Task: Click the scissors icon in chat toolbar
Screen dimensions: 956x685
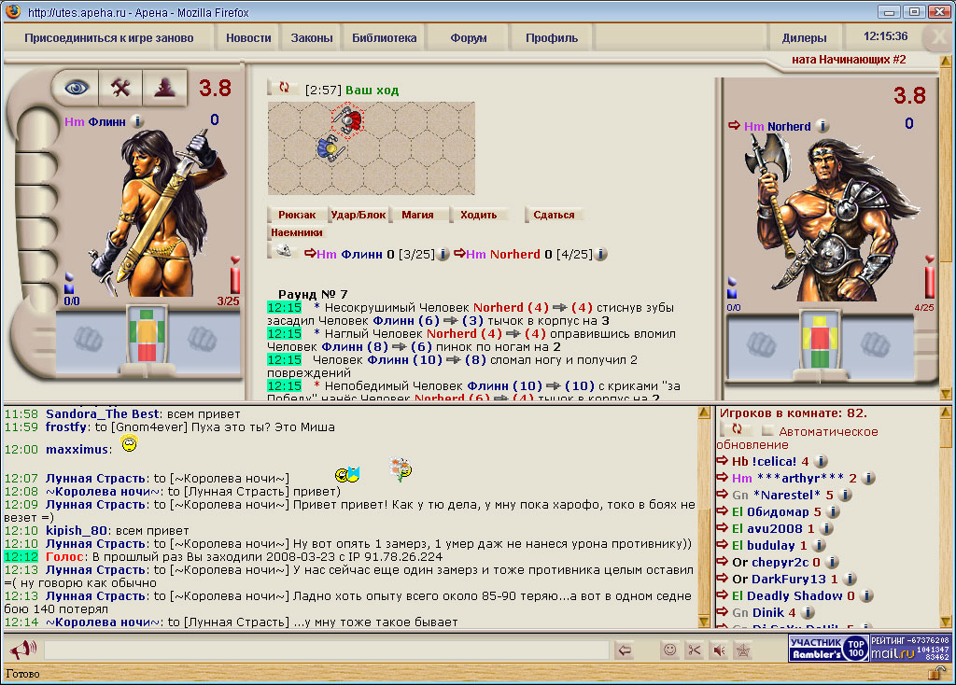Action: click(695, 650)
